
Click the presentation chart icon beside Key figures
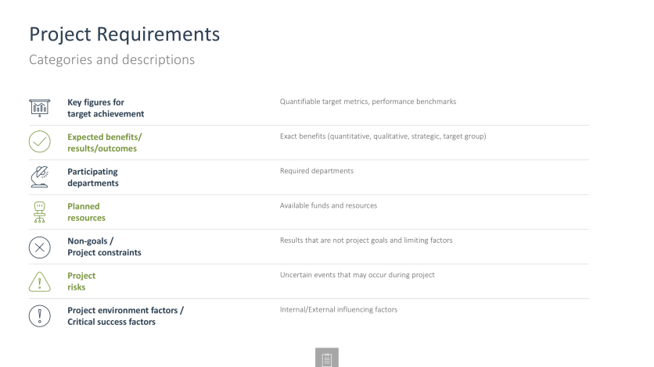click(39, 108)
